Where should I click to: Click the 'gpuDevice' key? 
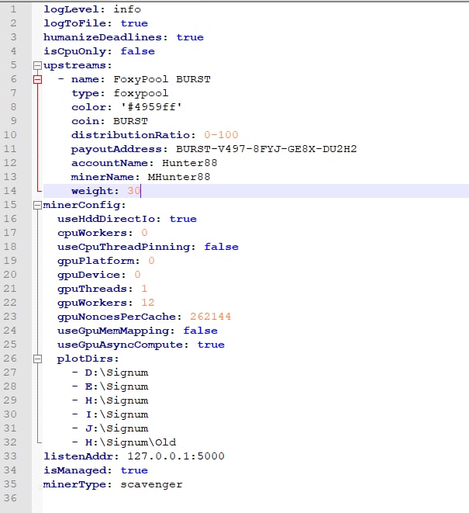click(x=89, y=275)
